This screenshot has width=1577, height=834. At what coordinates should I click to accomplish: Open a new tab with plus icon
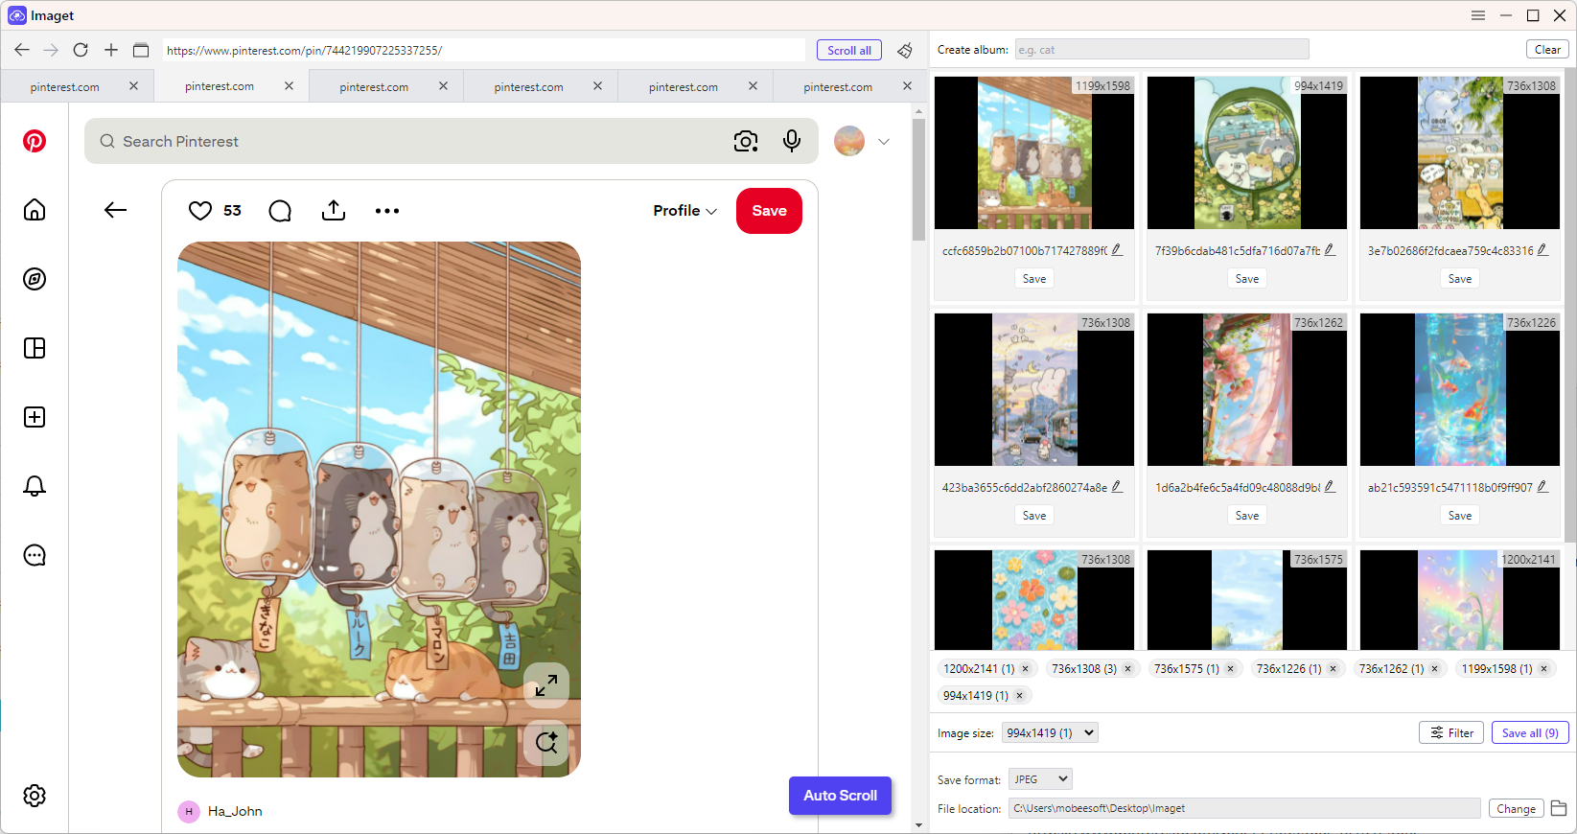(111, 50)
